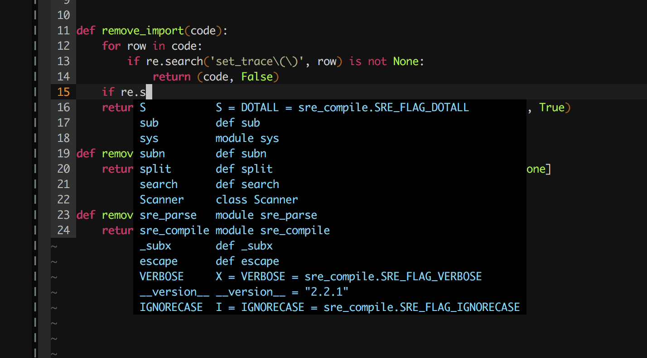Viewport: 647px width, 358px height.
Task: Click line number 11 in the gutter
Action: [x=63, y=30]
